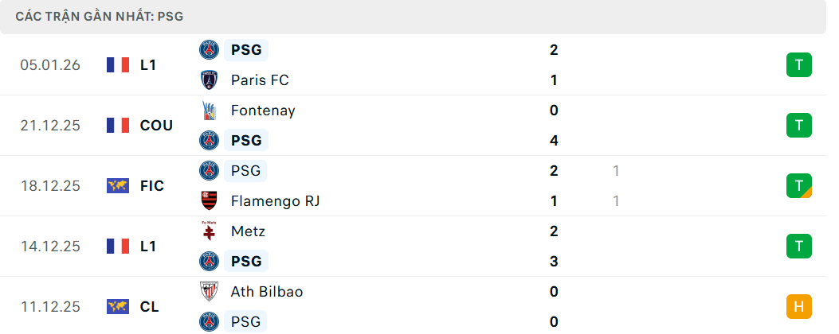Click the Metz club crest
The image size is (839, 334).
[x=209, y=231]
